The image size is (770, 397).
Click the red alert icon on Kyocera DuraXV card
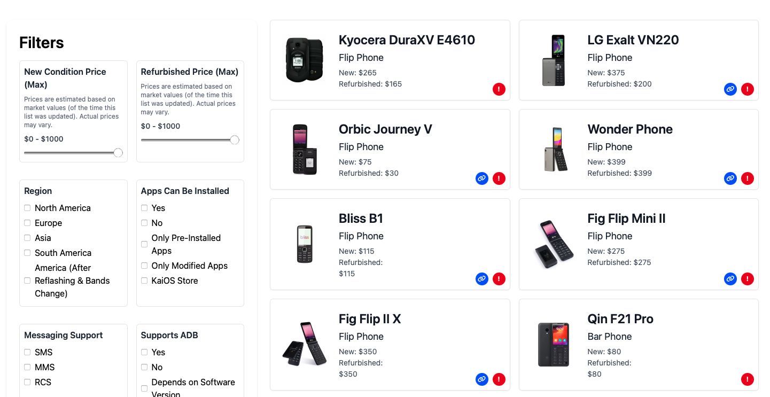point(499,89)
